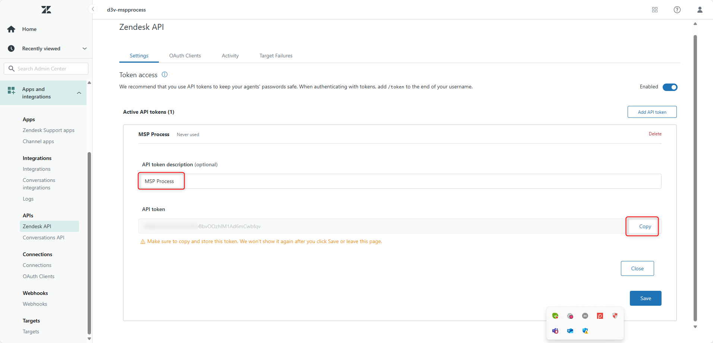This screenshot has width=713, height=343.
Task: Click the Never used status text
Action: click(x=188, y=135)
